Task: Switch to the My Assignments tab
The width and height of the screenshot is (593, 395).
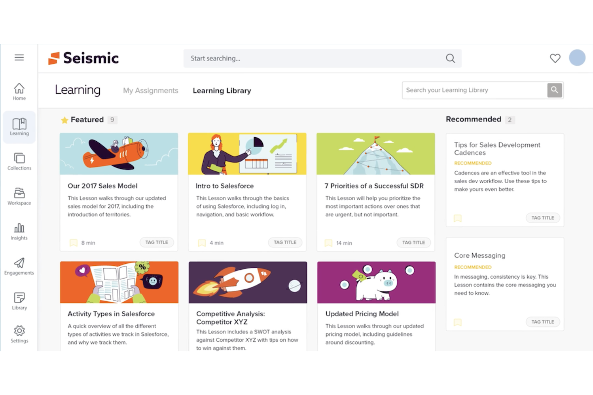Action: click(150, 90)
